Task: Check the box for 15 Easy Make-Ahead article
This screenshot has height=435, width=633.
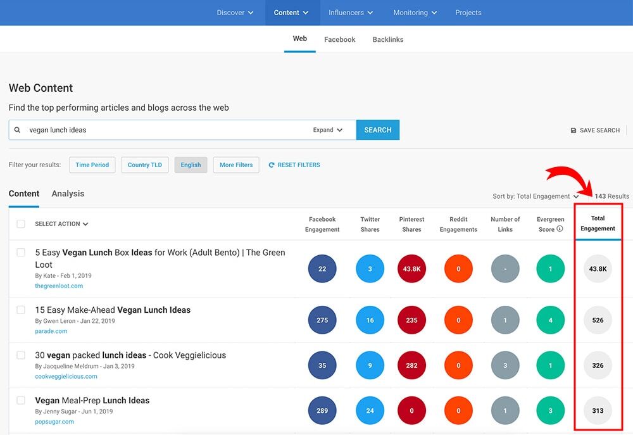Action: click(x=21, y=310)
